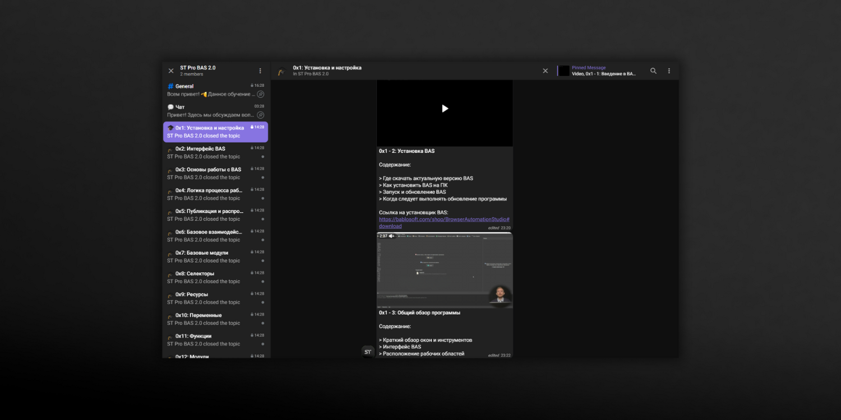The height and width of the screenshot is (420, 841).
Task: Click the pin icon on the General topic
Action: pos(261,95)
